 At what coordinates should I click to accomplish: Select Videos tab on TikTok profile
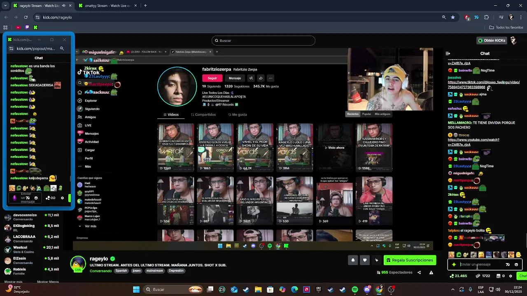coord(171,115)
